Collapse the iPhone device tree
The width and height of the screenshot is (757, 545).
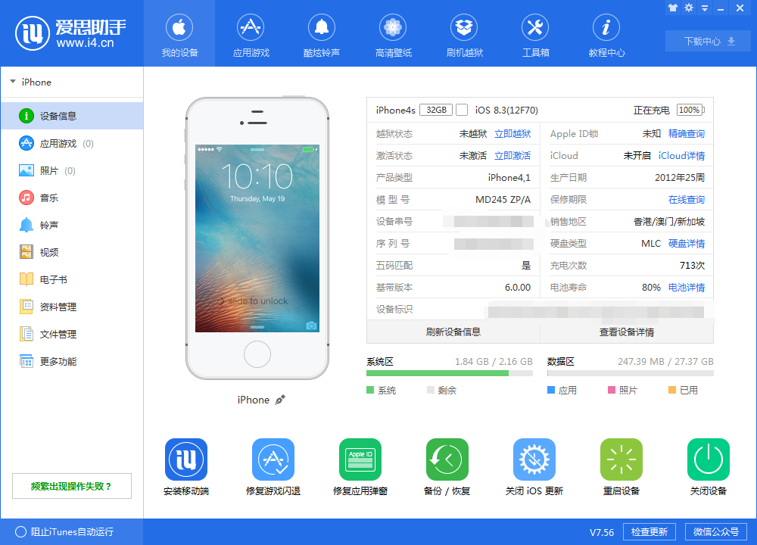[x=13, y=82]
